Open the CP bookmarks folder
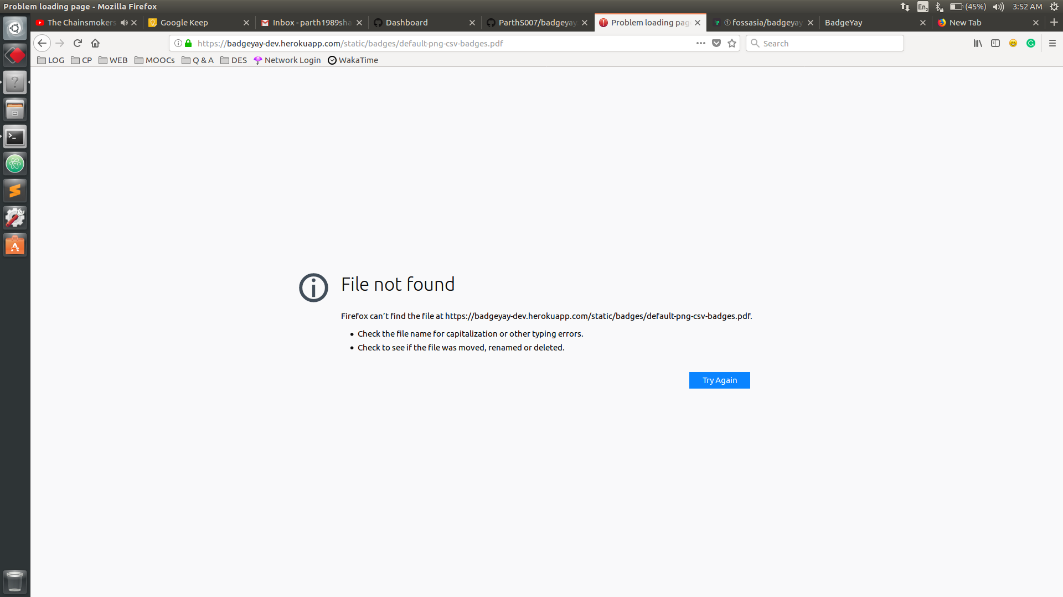 click(x=81, y=60)
